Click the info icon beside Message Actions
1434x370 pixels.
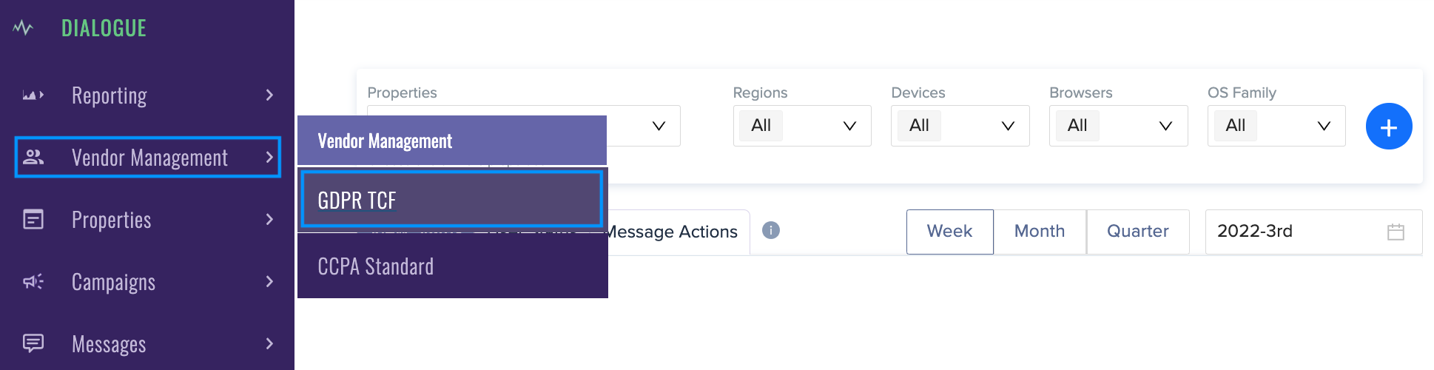pyautogui.click(x=770, y=230)
